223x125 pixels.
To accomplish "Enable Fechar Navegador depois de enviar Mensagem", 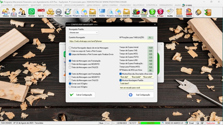I will (x=70, y=48).
